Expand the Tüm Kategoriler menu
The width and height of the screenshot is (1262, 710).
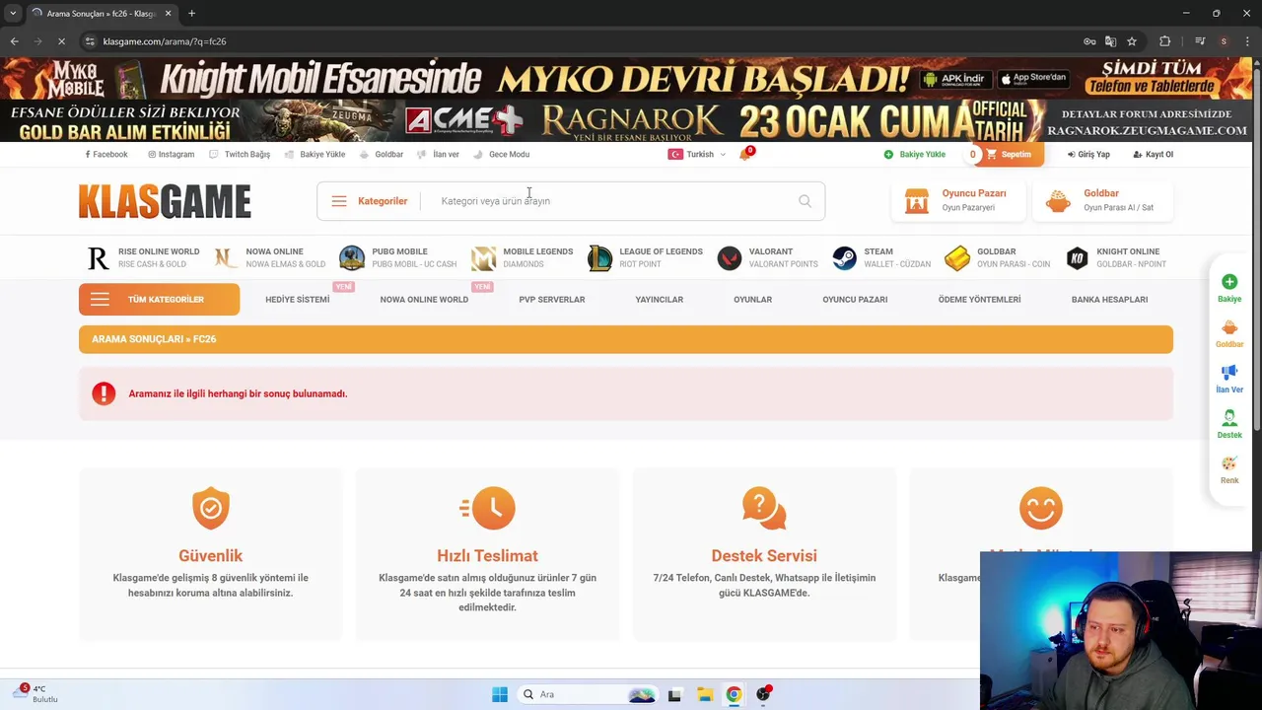(x=159, y=299)
